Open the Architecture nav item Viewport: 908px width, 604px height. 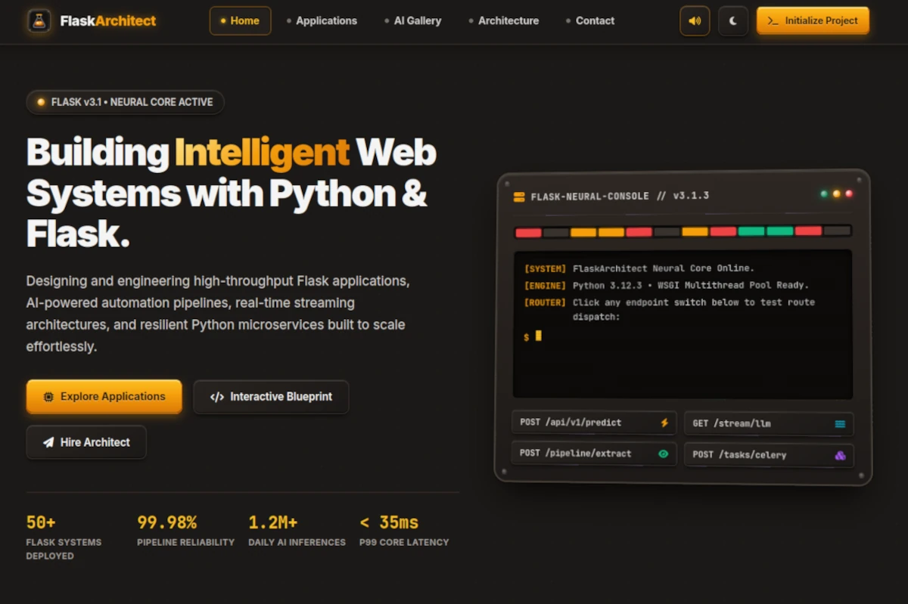pyautogui.click(x=503, y=21)
